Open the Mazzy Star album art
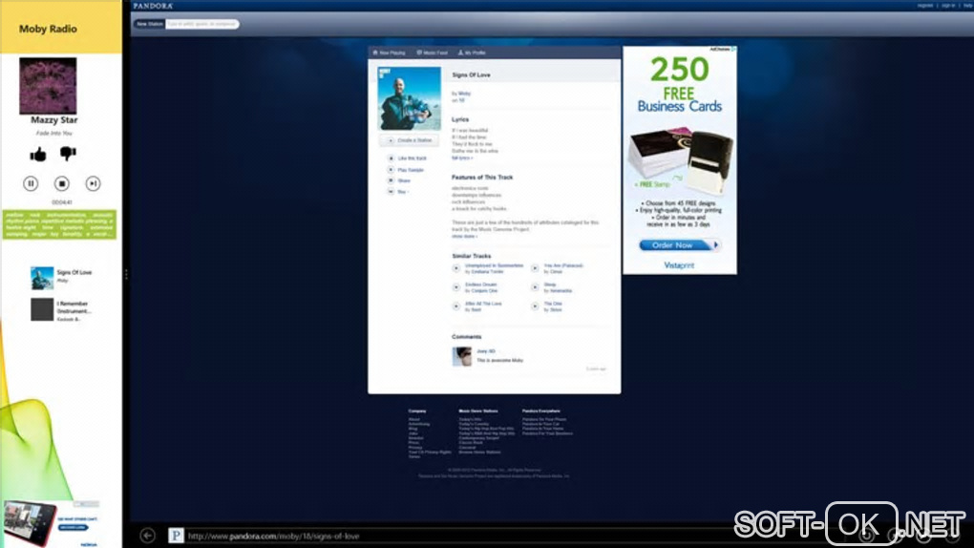 (x=48, y=86)
